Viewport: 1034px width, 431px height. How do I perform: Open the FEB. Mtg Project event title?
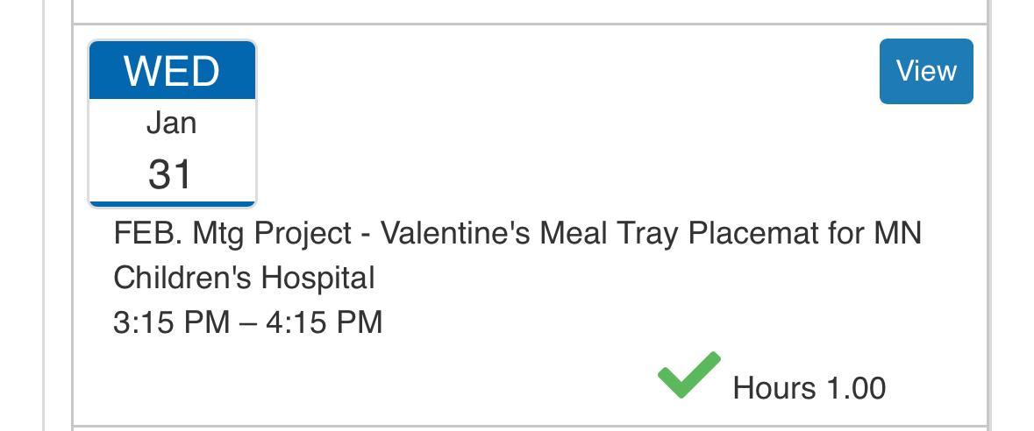pyautogui.click(x=517, y=234)
